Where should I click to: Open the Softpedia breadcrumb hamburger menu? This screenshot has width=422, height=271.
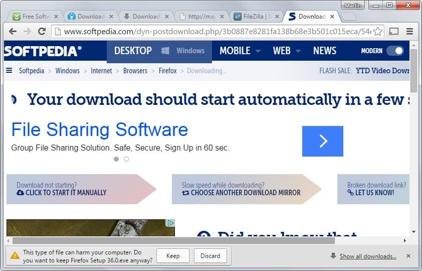click(x=9, y=71)
